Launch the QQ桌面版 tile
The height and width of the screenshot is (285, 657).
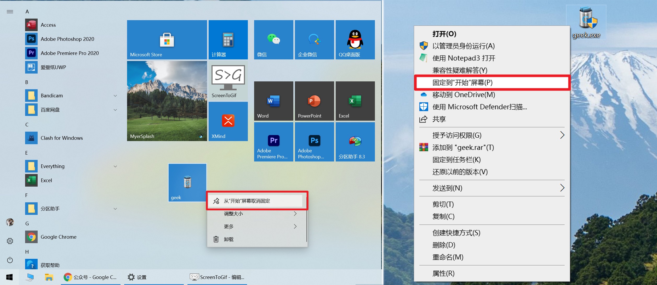coord(355,40)
